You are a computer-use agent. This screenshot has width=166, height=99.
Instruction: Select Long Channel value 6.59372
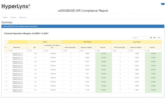point(137,66)
